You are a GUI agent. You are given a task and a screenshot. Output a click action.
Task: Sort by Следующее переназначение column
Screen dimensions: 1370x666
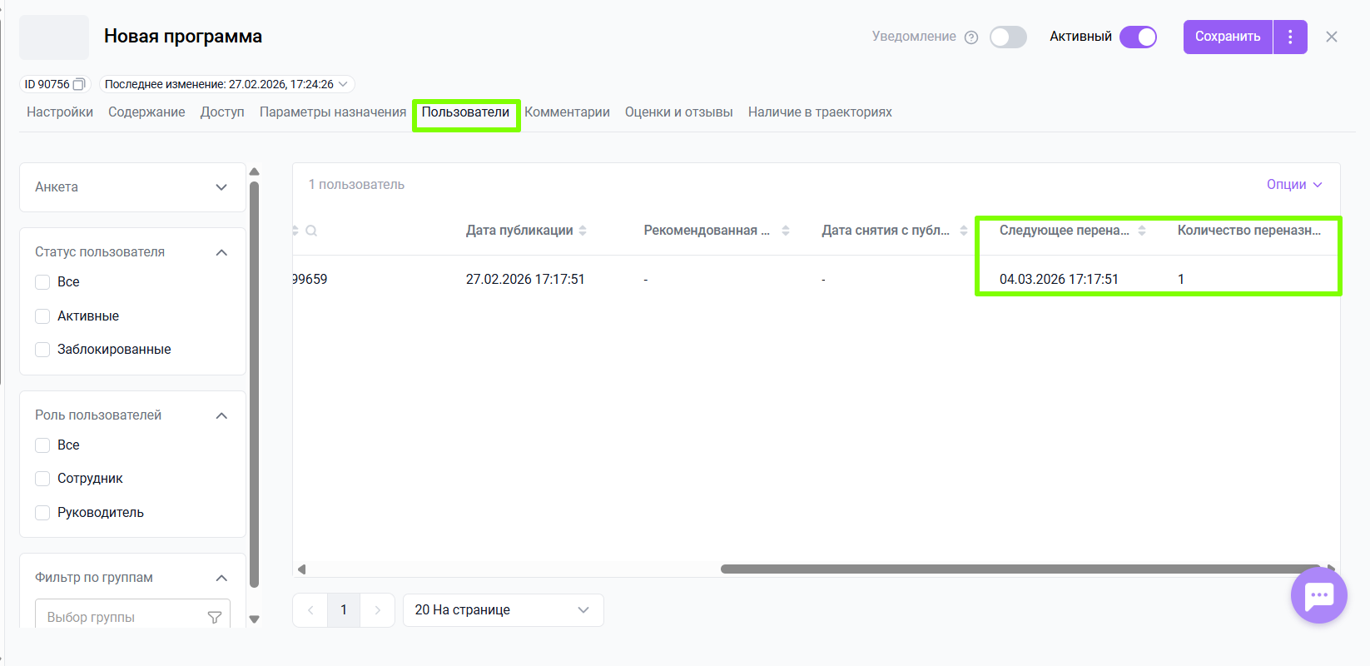[1142, 231]
